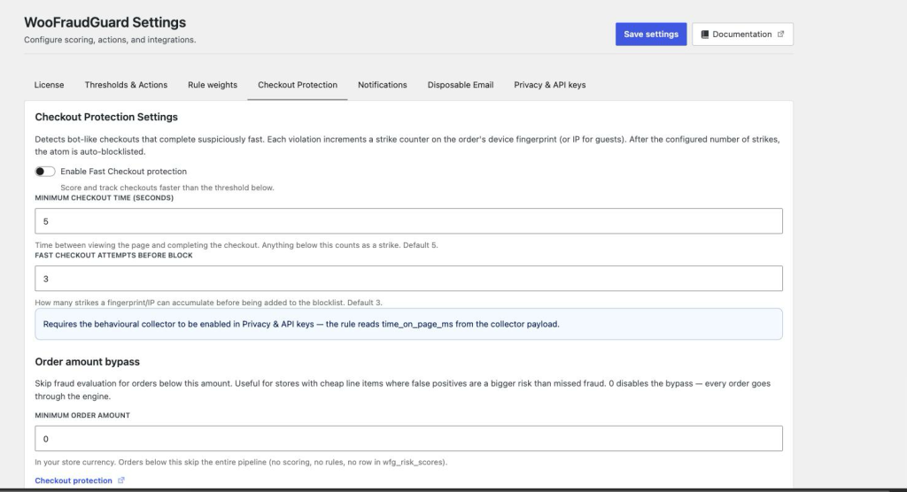907x492 pixels.
Task: Open the Notifications tab
Action: pos(383,85)
